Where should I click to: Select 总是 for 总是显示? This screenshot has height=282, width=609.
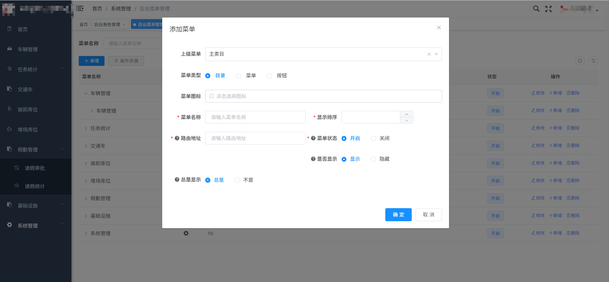[x=208, y=180]
